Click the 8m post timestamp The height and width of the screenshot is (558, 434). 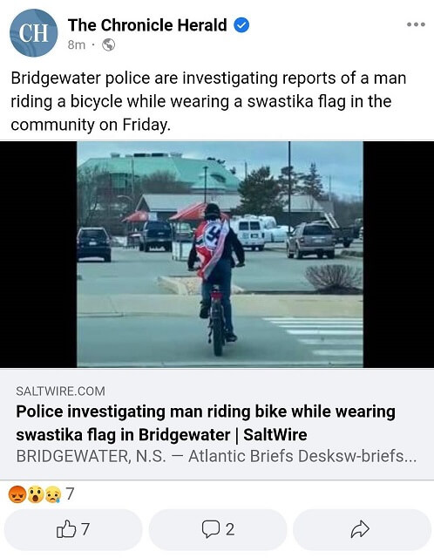tap(77, 44)
